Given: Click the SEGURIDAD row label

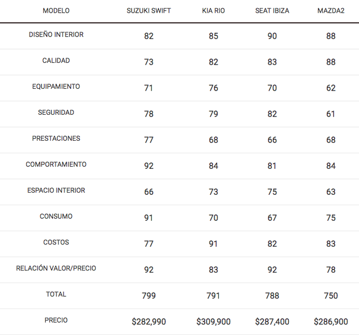Looking at the screenshot, I should pos(56,113).
